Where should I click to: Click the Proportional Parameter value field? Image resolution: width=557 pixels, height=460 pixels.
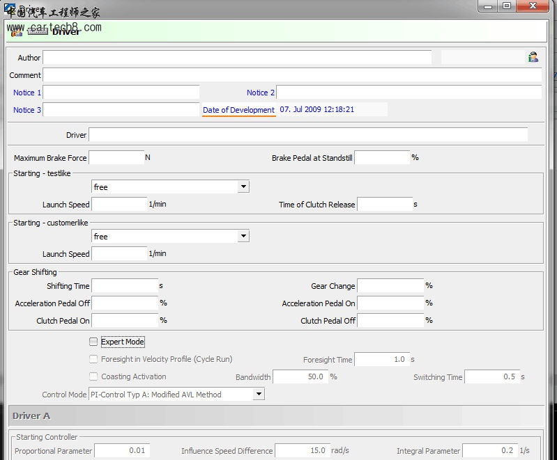click(x=122, y=451)
